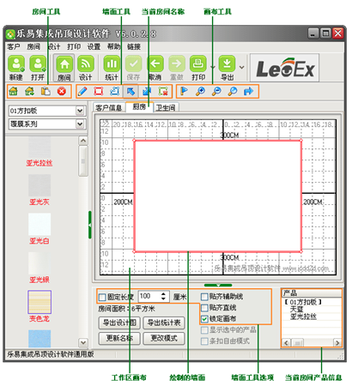Image resolution: width=352 pixels, height=386 pixels.
Task: Zoom out with magnifier minus icon
Action: tap(216, 92)
